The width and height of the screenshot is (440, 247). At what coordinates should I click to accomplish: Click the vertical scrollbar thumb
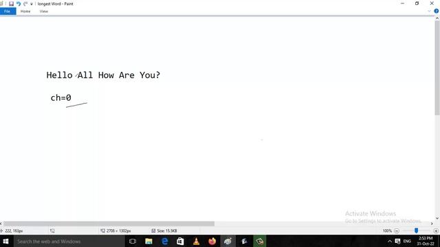(x=437, y=68)
